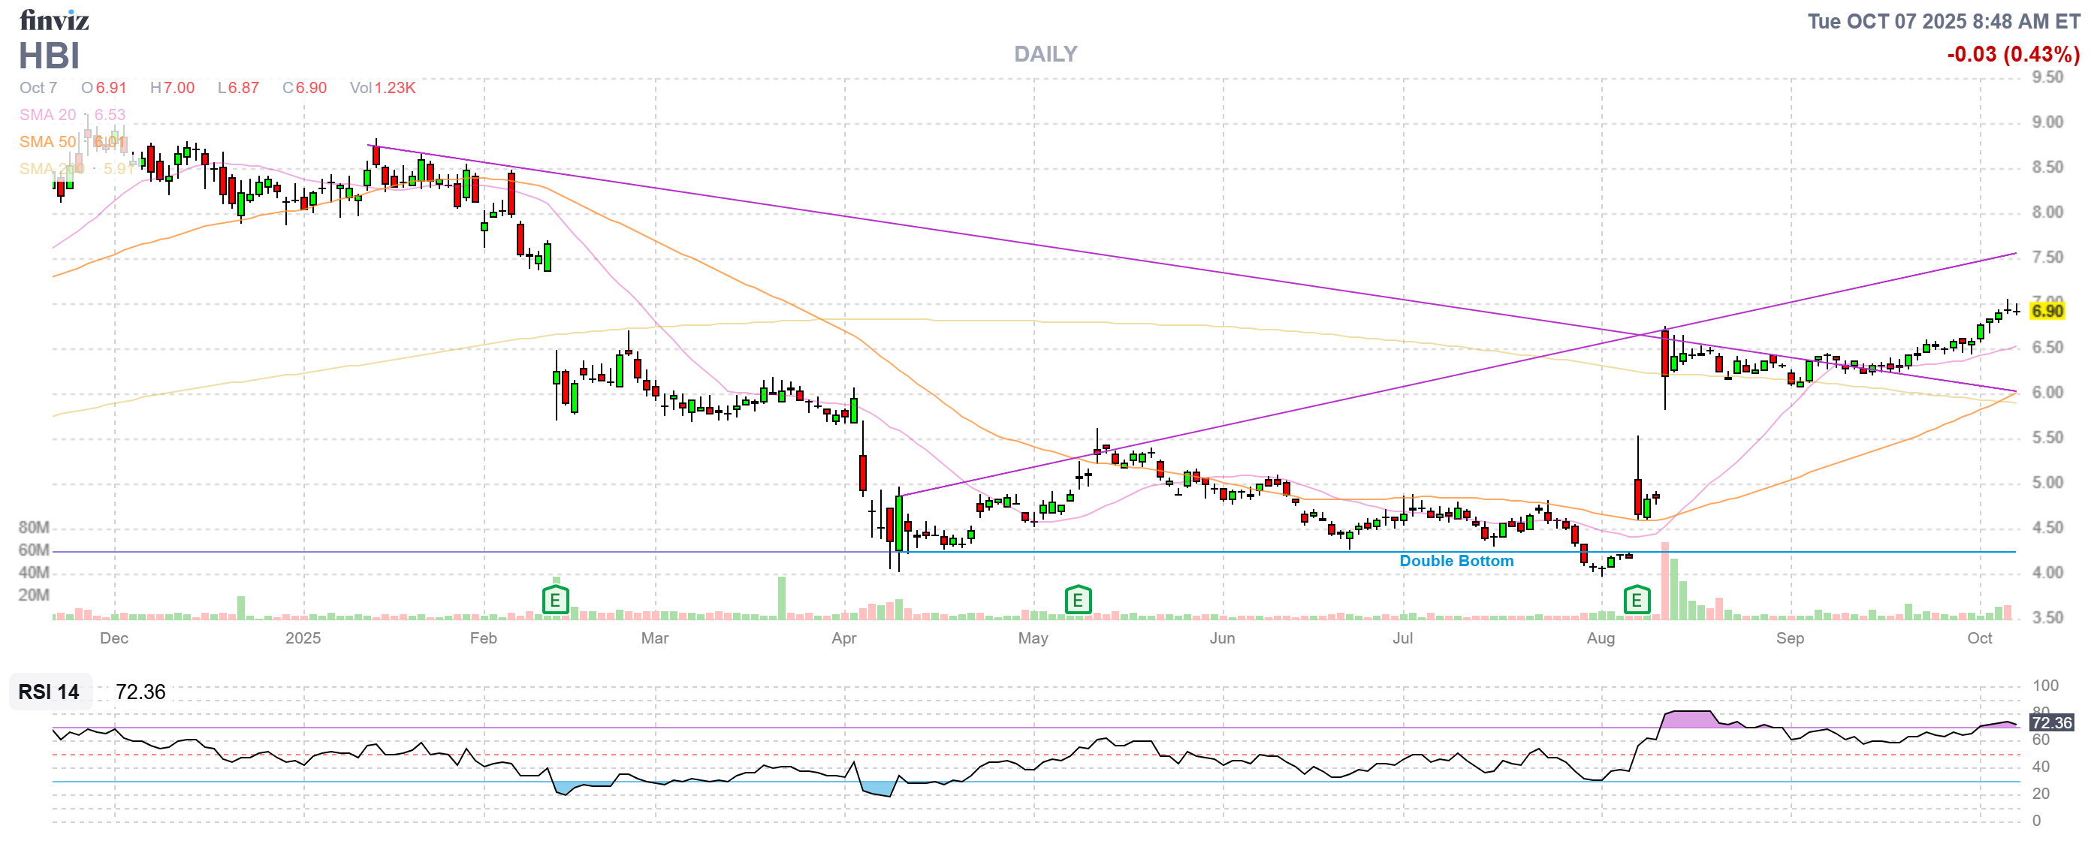Click the 80M volume scale label
This screenshot has width=2100, height=844.
point(34,528)
